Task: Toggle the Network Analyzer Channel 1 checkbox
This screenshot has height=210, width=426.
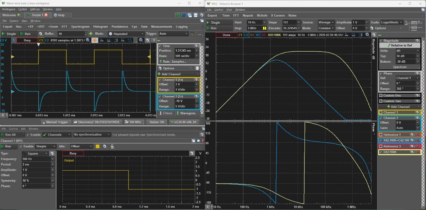Action: [x=381, y=112]
